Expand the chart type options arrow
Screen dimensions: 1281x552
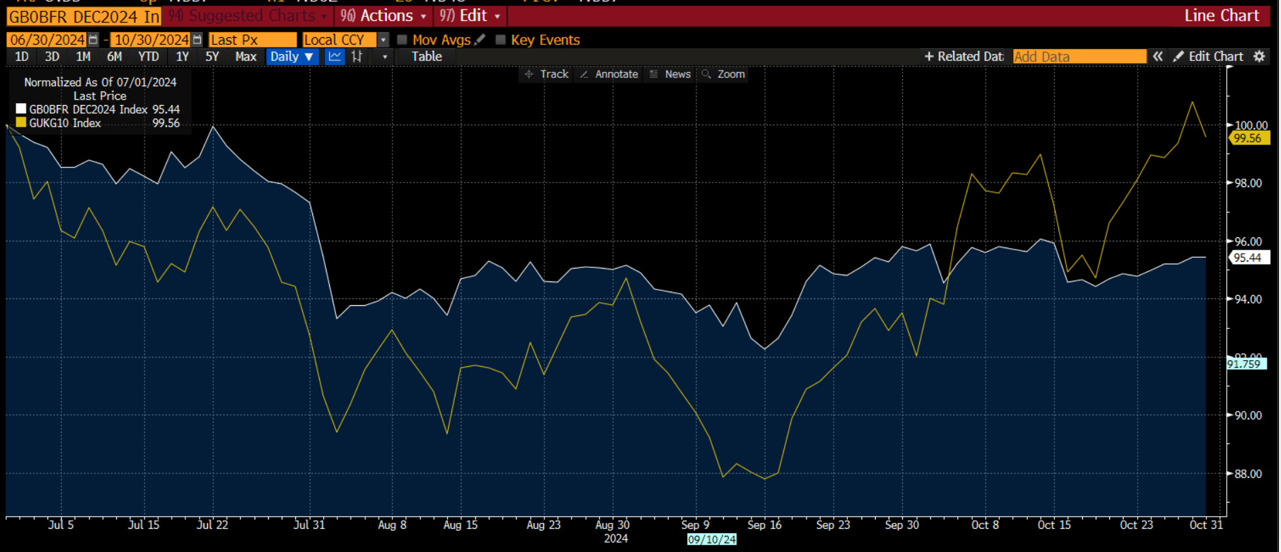click(385, 57)
